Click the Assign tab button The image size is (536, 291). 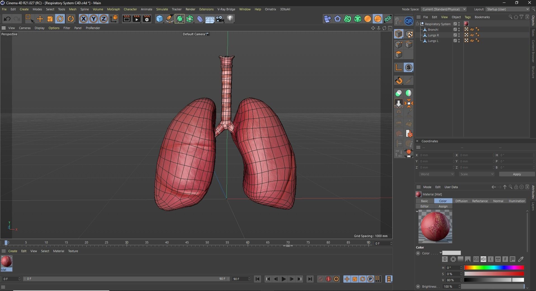[x=443, y=206]
